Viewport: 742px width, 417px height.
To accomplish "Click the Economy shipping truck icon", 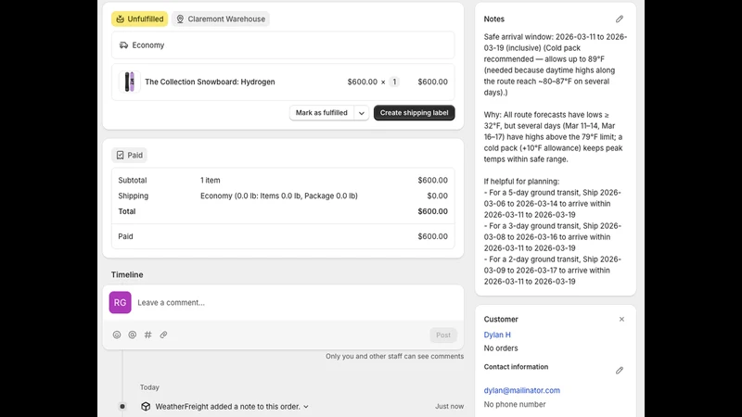I will (123, 44).
